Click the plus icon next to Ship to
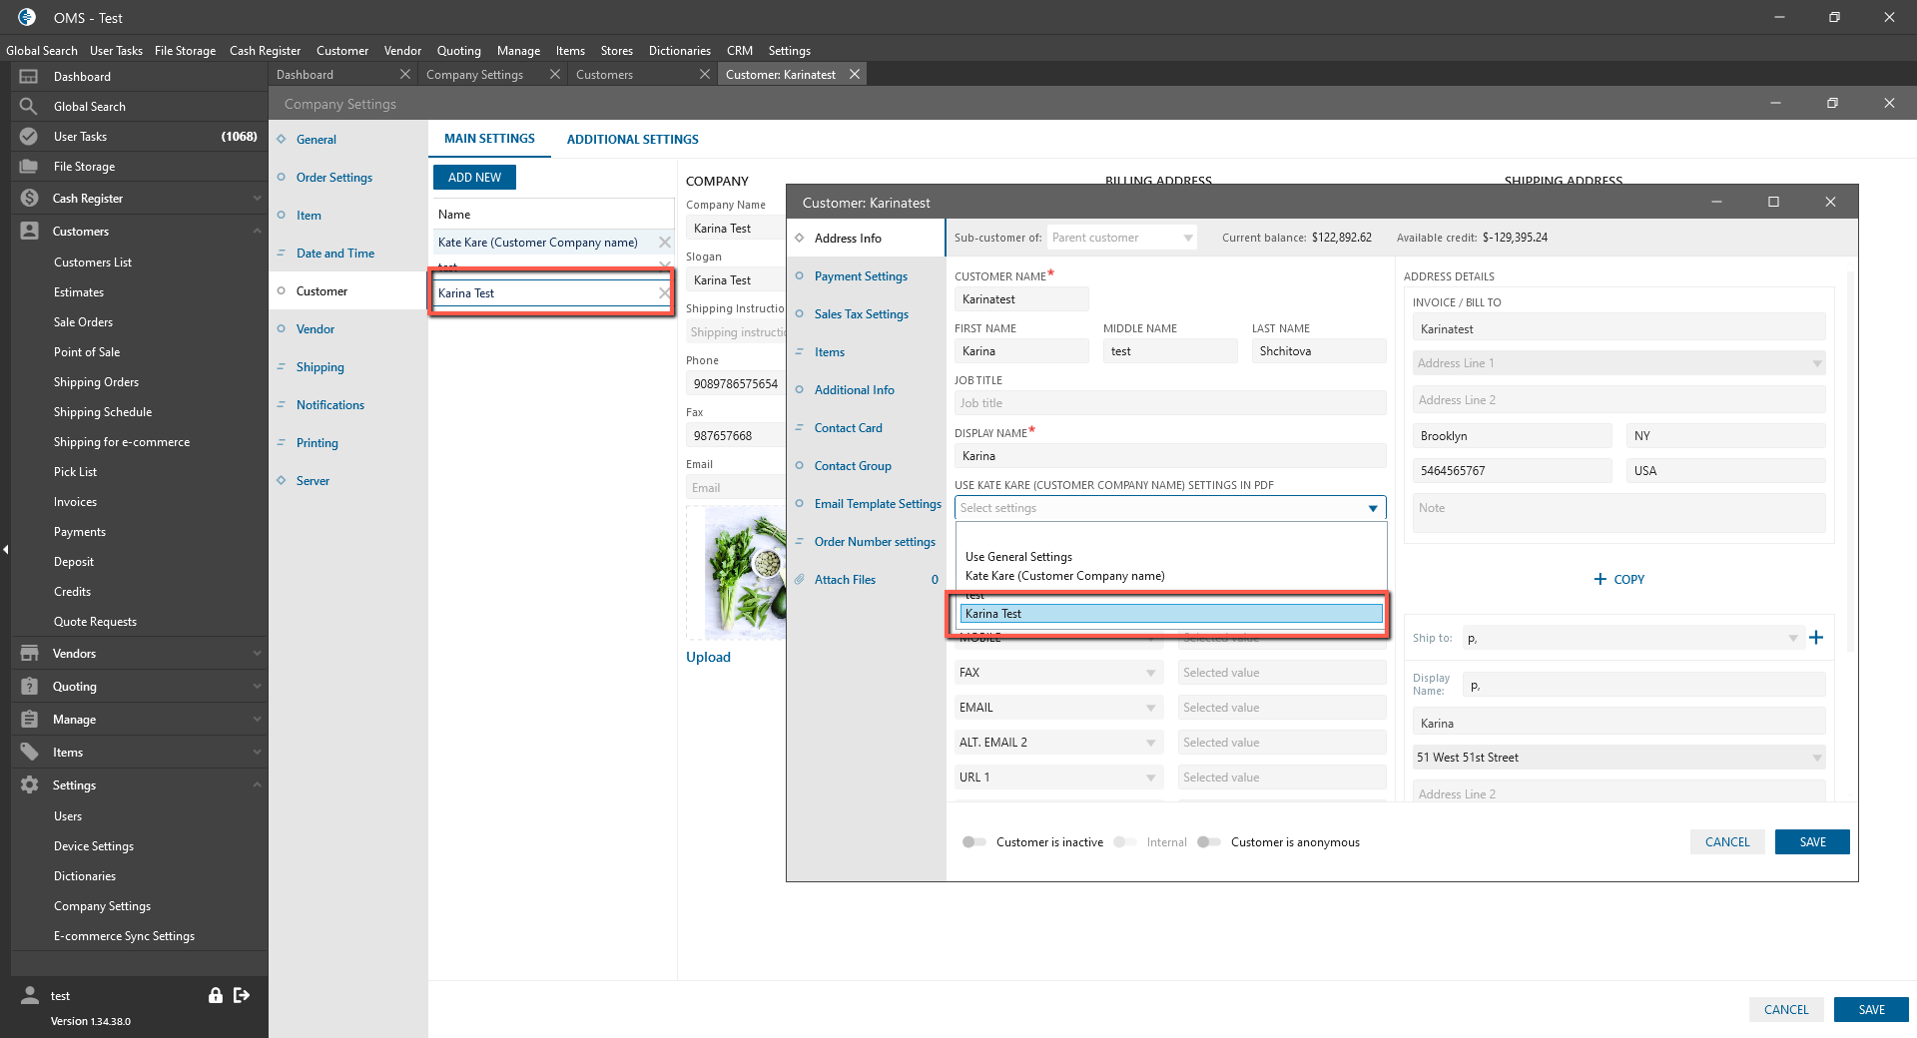Screen dimensions: 1917x1038 1816,638
